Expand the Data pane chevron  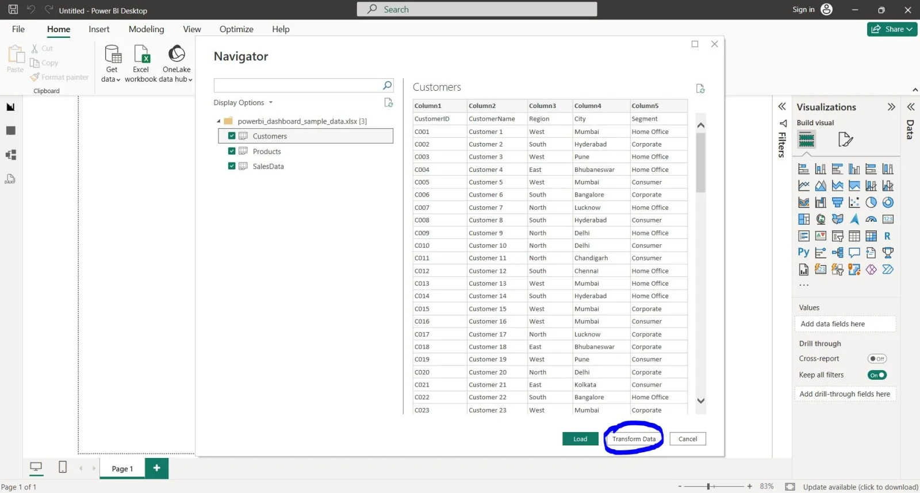[x=911, y=107]
